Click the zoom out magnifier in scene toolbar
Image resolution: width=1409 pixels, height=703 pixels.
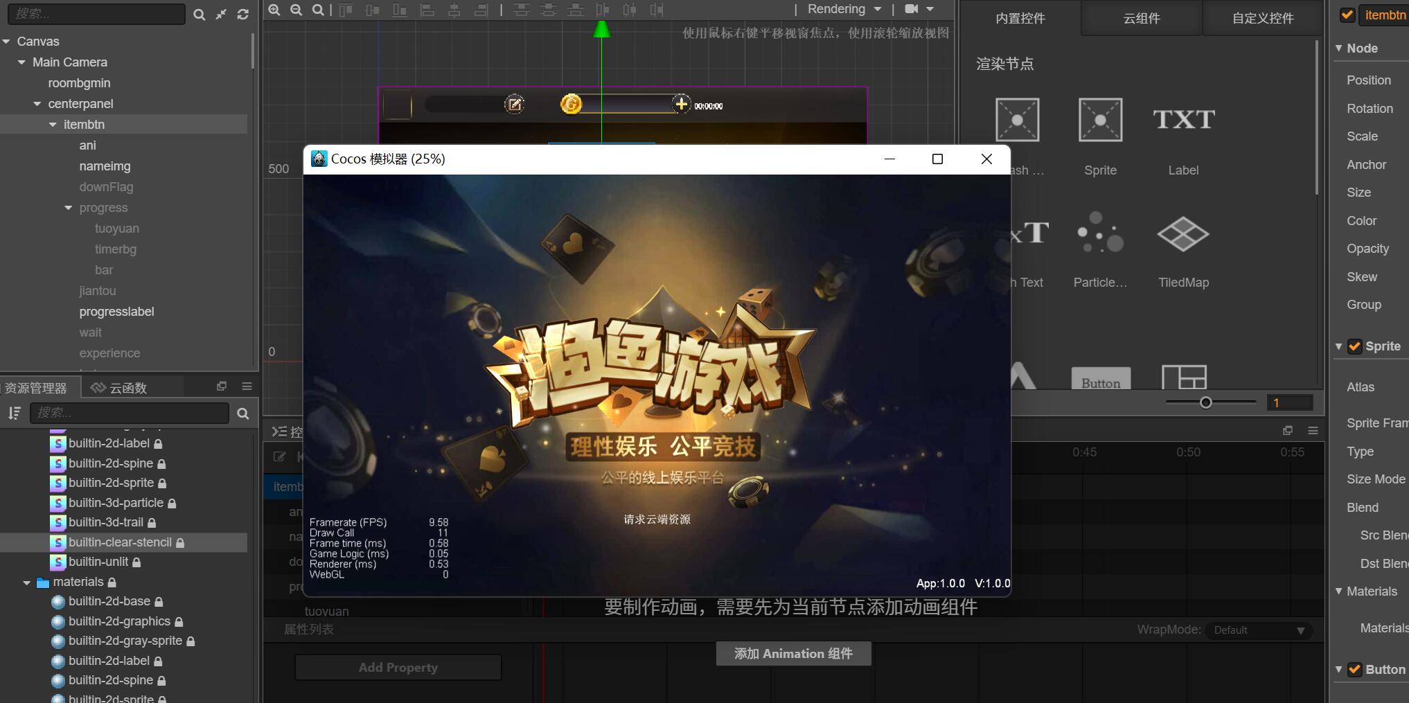click(x=296, y=10)
